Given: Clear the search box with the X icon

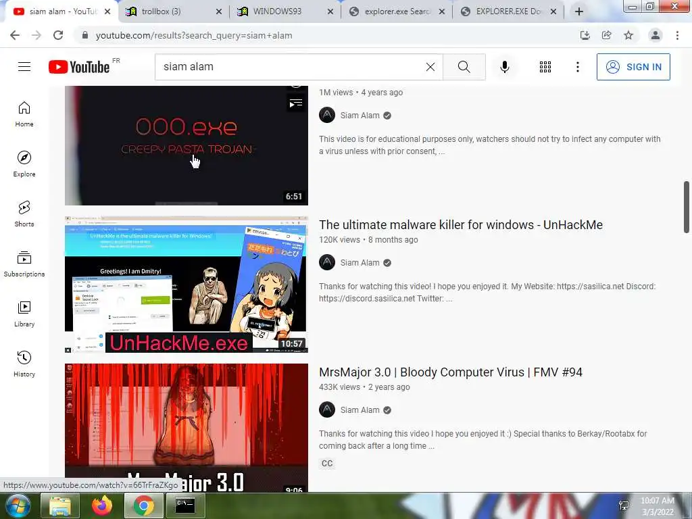Looking at the screenshot, I should [430, 67].
